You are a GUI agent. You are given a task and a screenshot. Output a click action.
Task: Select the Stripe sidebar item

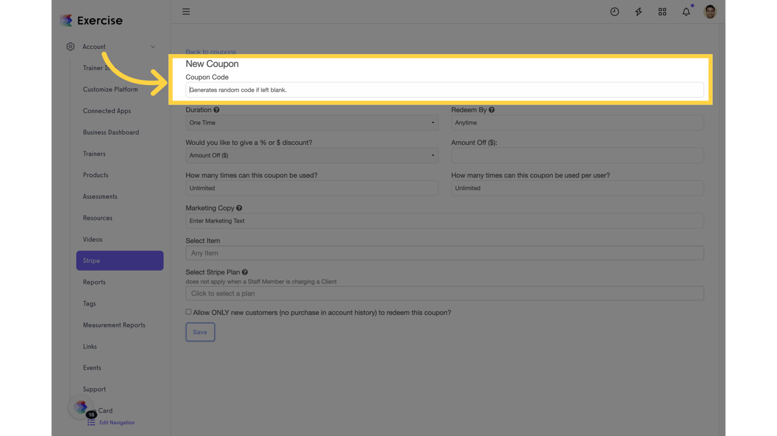[119, 261]
